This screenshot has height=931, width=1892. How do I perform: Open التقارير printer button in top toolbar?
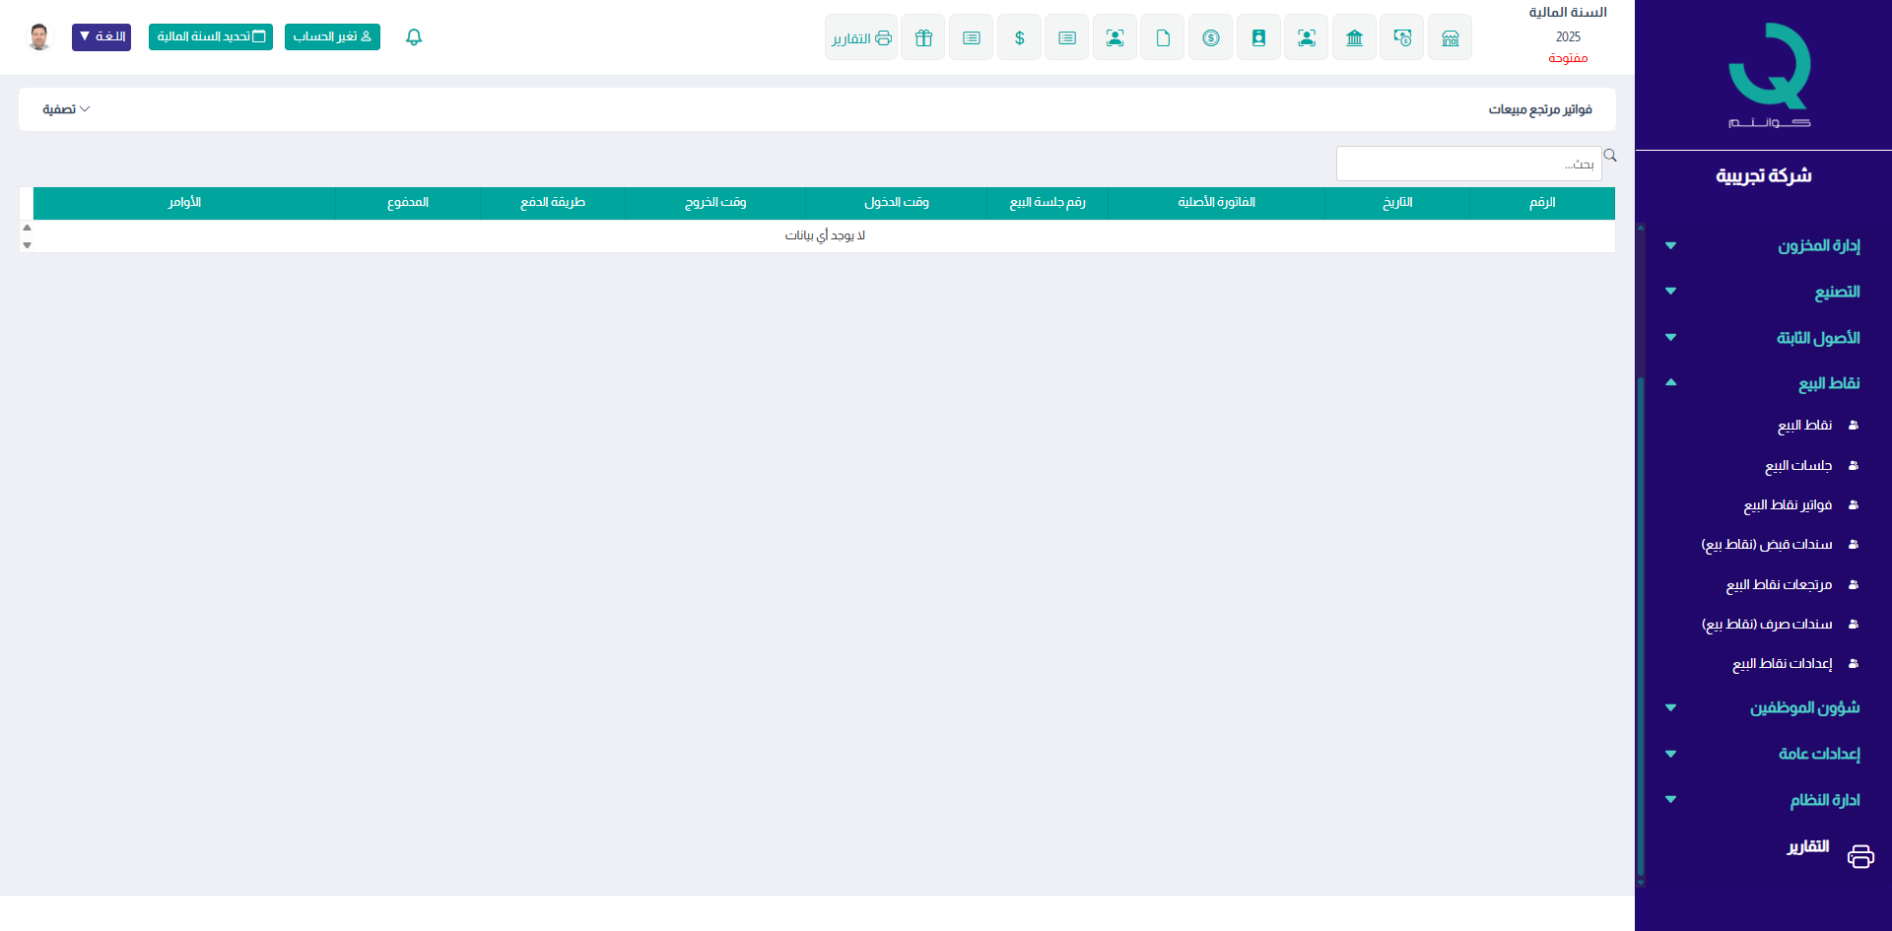tap(861, 38)
